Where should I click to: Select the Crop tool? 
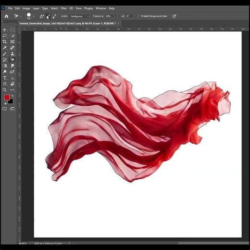pyautogui.click(x=4, y=42)
